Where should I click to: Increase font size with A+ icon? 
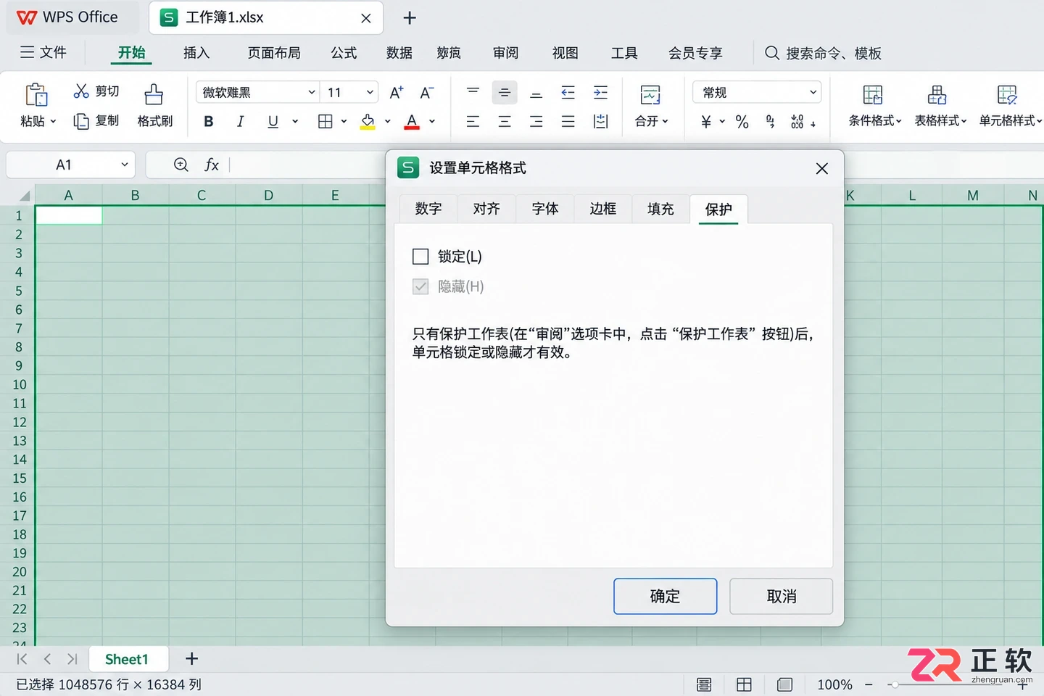pos(396,92)
